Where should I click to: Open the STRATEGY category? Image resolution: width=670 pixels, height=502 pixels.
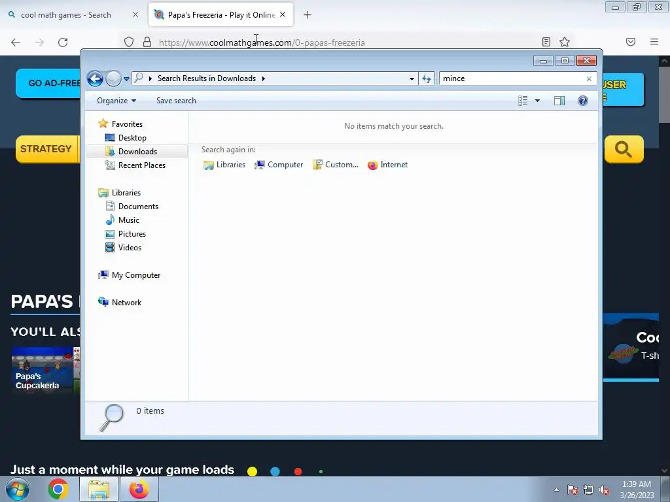click(47, 149)
